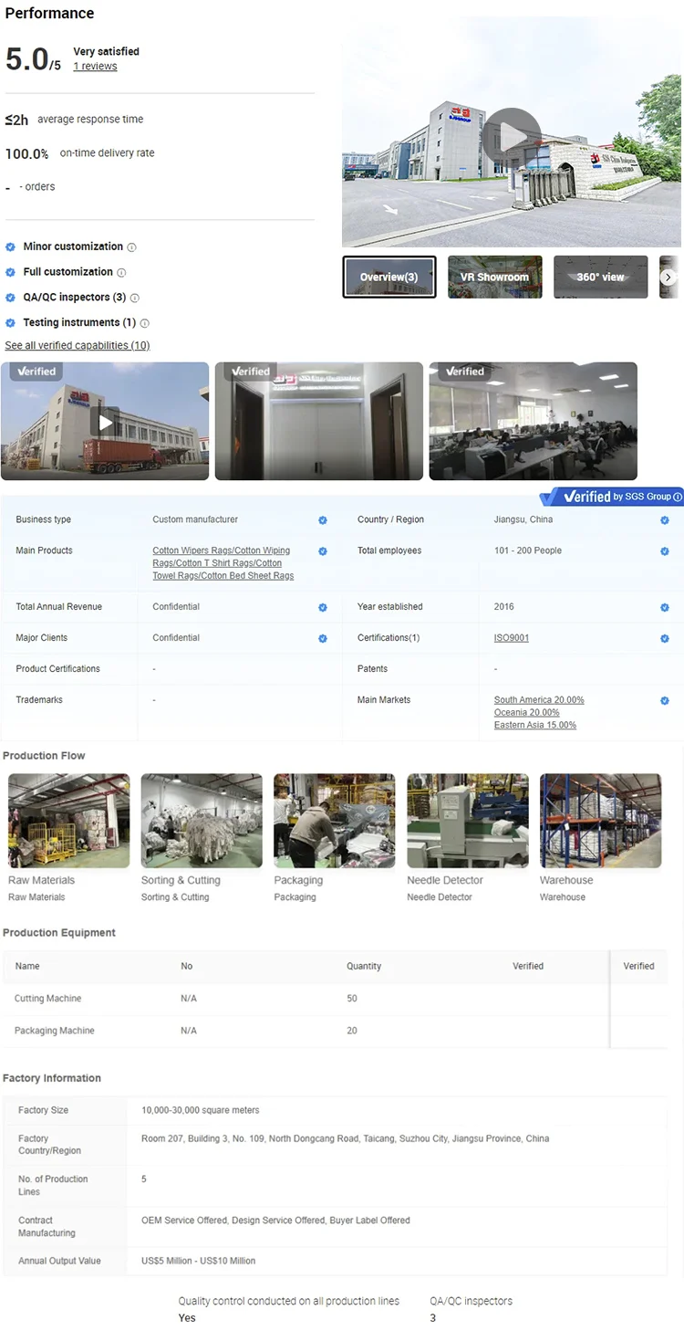Play the factory overview video
Viewport: 684px width, 1331px height.
pyautogui.click(x=512, y=137)
